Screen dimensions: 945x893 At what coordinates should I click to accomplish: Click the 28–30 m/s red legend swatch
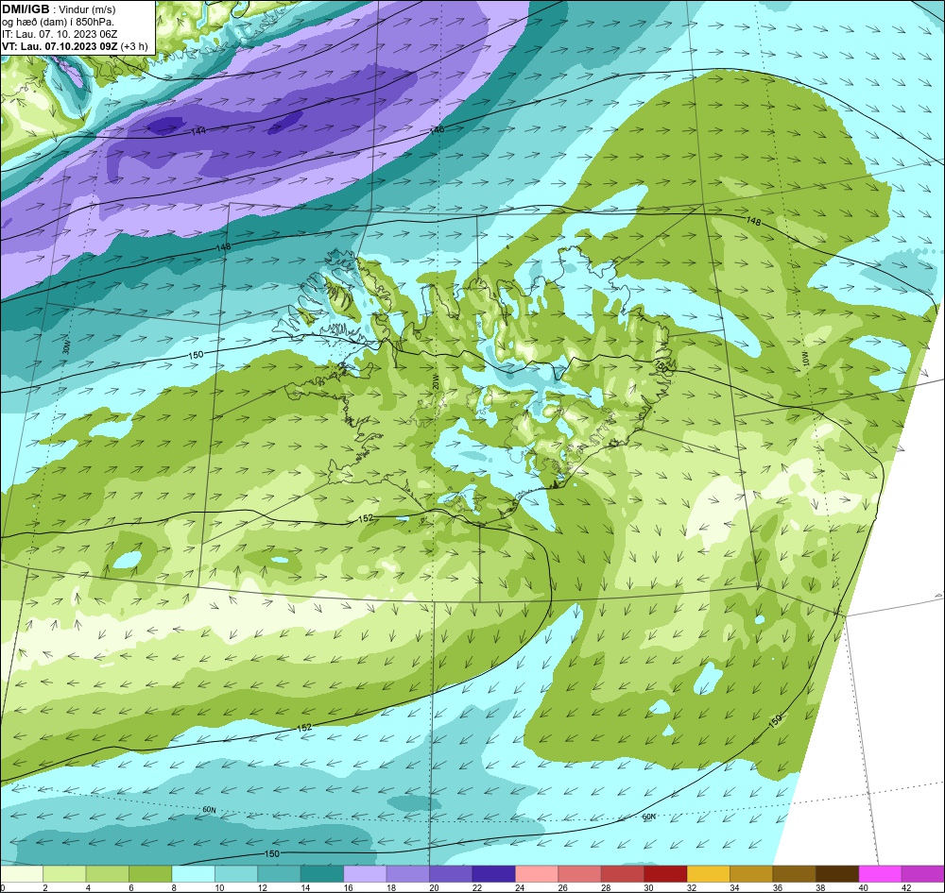click(622, 874)
